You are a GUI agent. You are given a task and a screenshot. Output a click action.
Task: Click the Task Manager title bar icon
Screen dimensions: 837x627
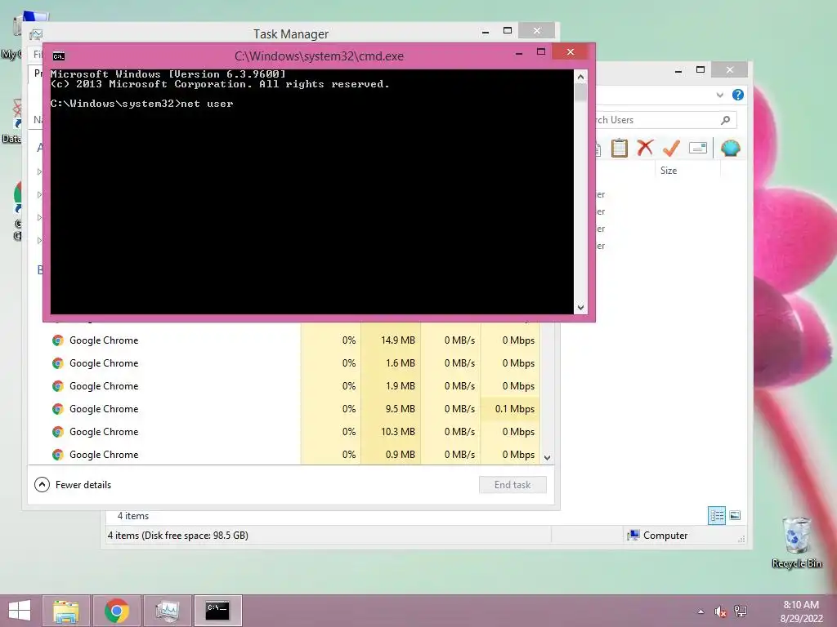coord(36,34)
